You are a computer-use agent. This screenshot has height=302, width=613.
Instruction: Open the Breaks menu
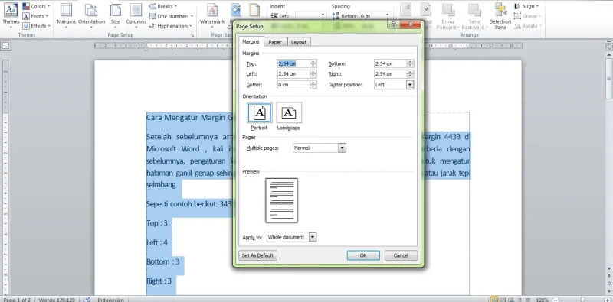[x=163, y=6]
